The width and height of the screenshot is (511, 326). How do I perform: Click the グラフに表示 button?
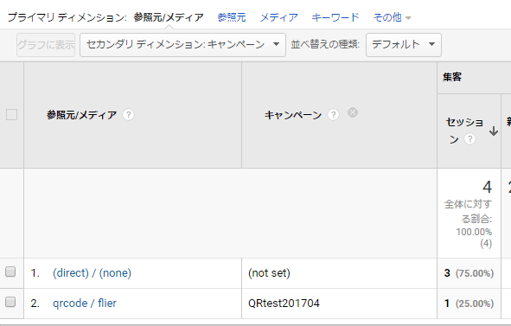tap(46, 45)
